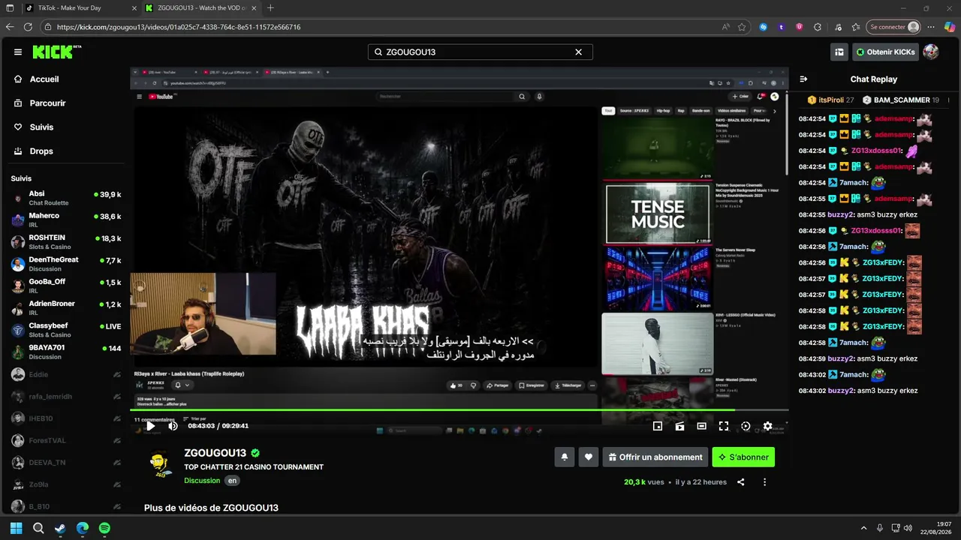This screenshot has width=961, height=540.
Task: Open a new browser tab
Action: (270, 8)
